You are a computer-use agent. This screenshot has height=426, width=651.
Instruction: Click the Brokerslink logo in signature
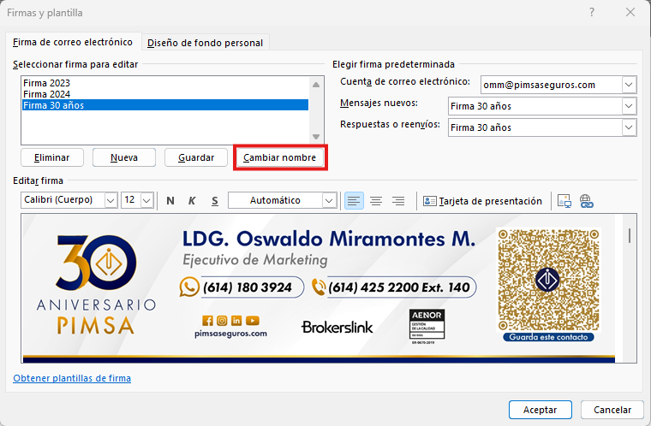[x=337, y=328]
